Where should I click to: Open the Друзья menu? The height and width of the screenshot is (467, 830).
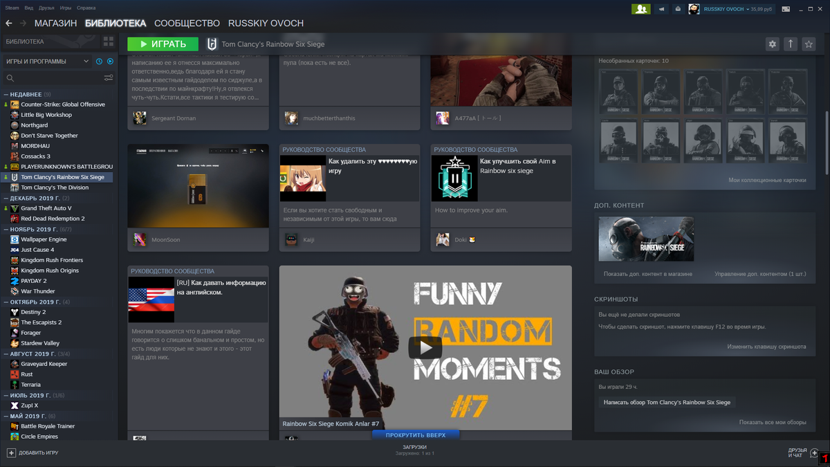(46, 8)
